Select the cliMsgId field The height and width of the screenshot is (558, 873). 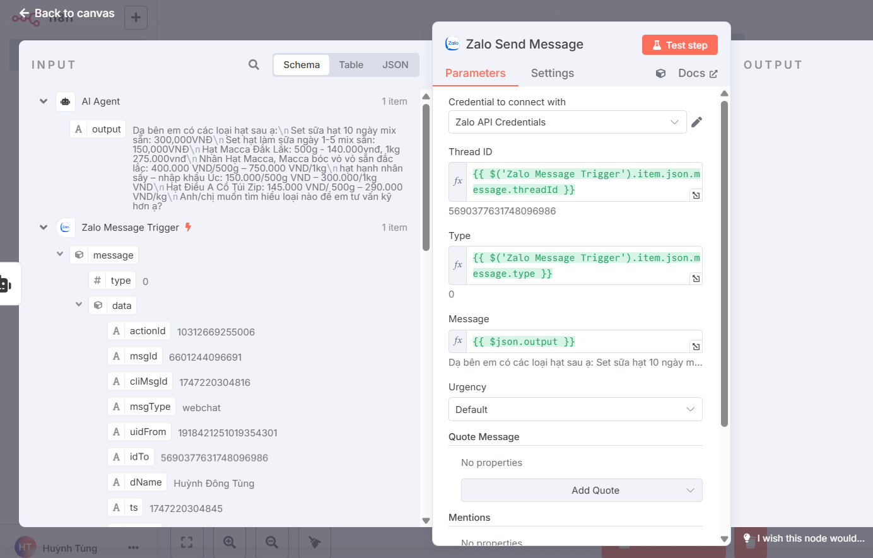(x=140, y=381)
